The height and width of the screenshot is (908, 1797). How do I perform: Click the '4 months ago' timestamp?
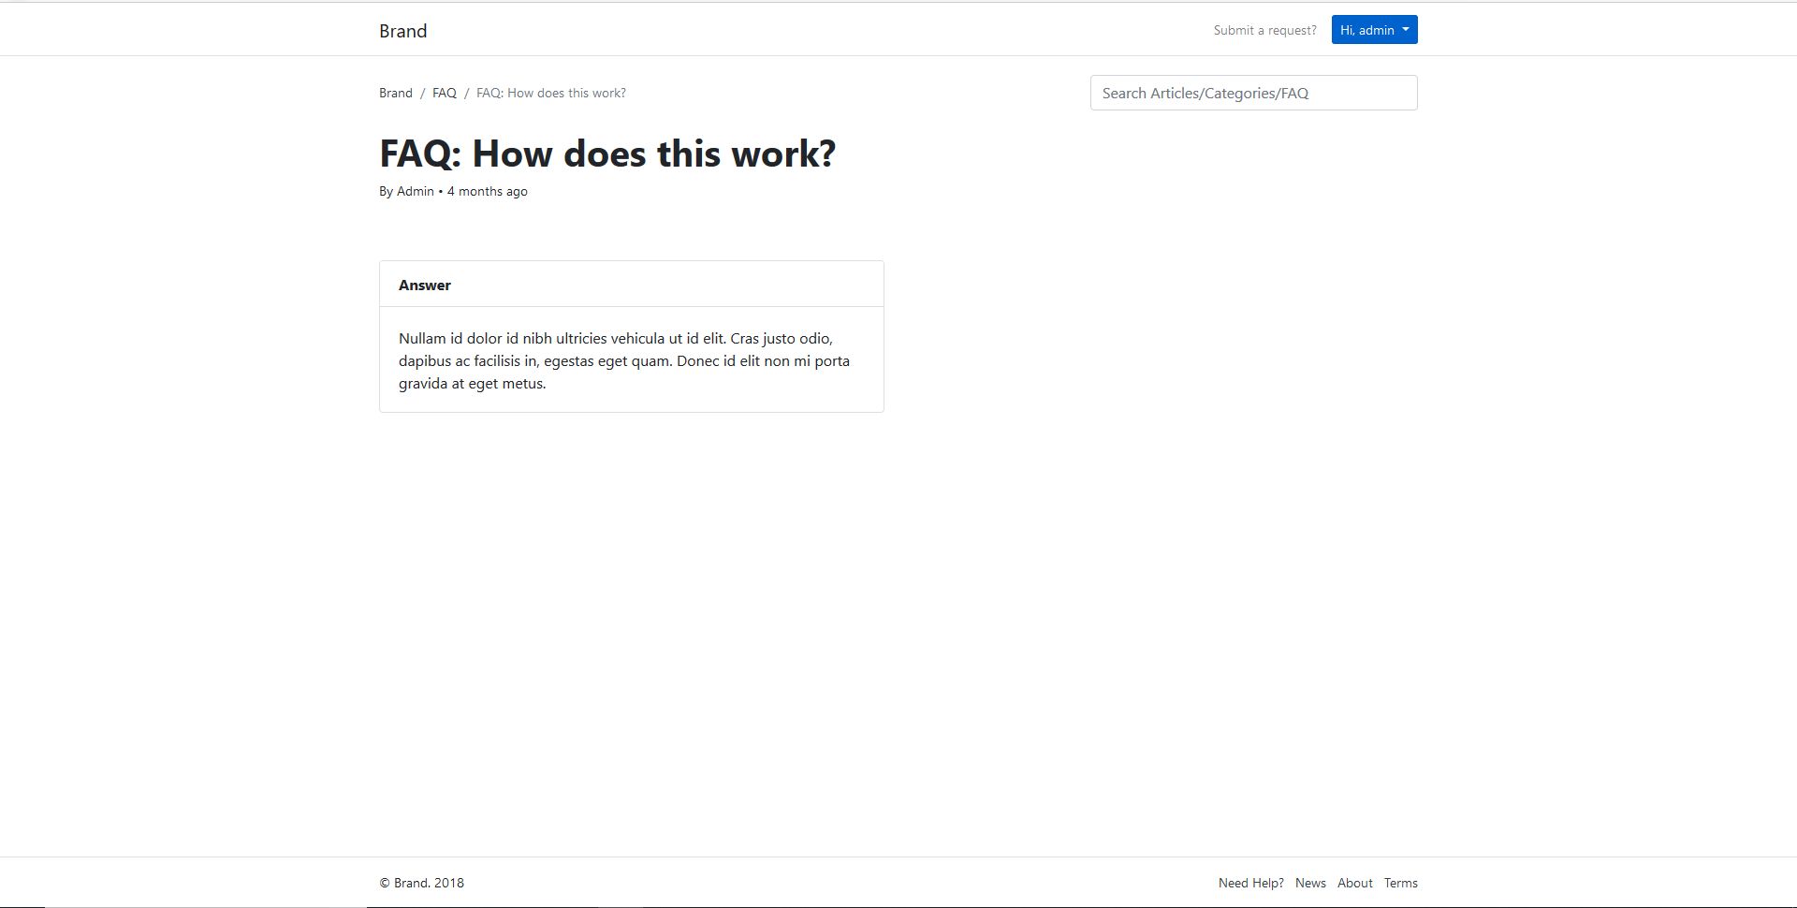pyautogui.click(x=488, y=191)
